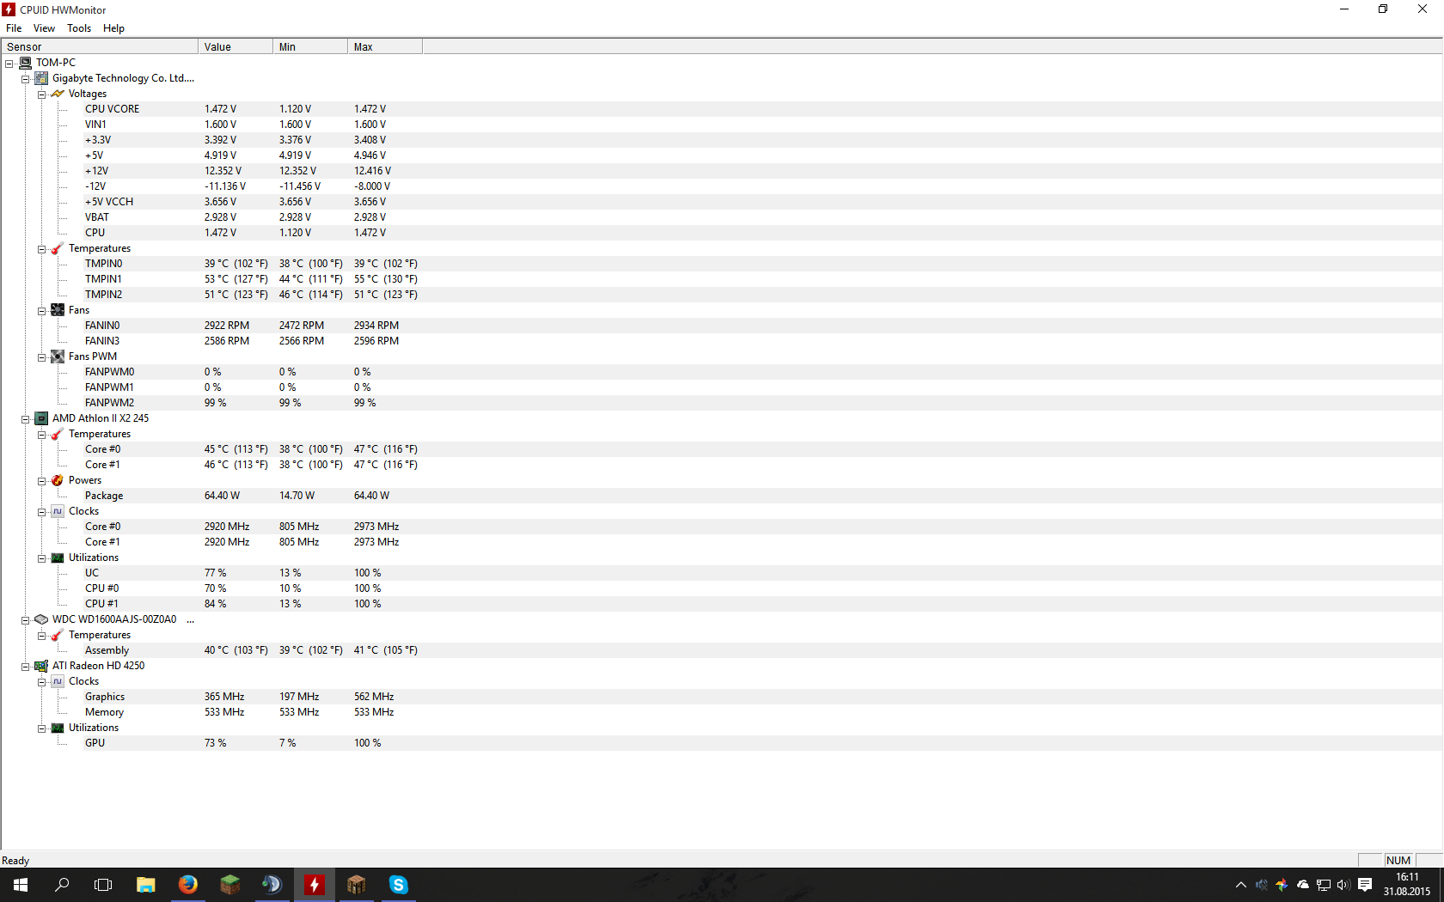Click the Gigabyte motherboard icon
Screen dimensions: 1444x902
pyautogui.click(x=40, y=78)
